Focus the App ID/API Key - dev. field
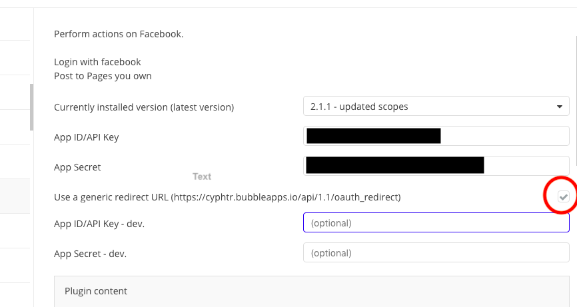577x307 pixels. click(436, 222)
